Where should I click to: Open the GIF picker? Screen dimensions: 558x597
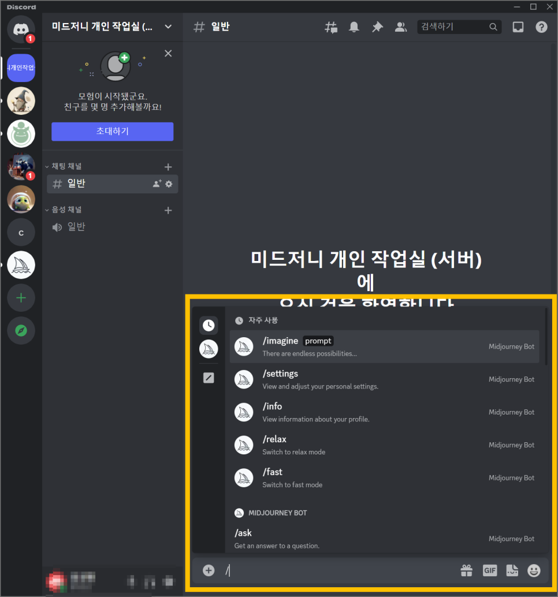[490, 570]
